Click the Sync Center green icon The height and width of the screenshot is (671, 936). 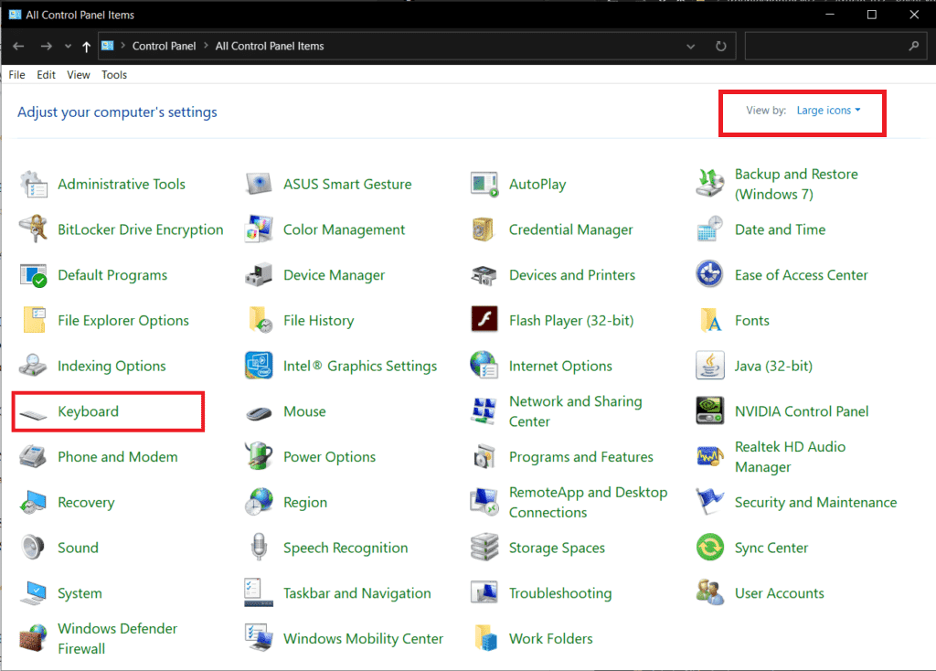(x=709, y=548)
